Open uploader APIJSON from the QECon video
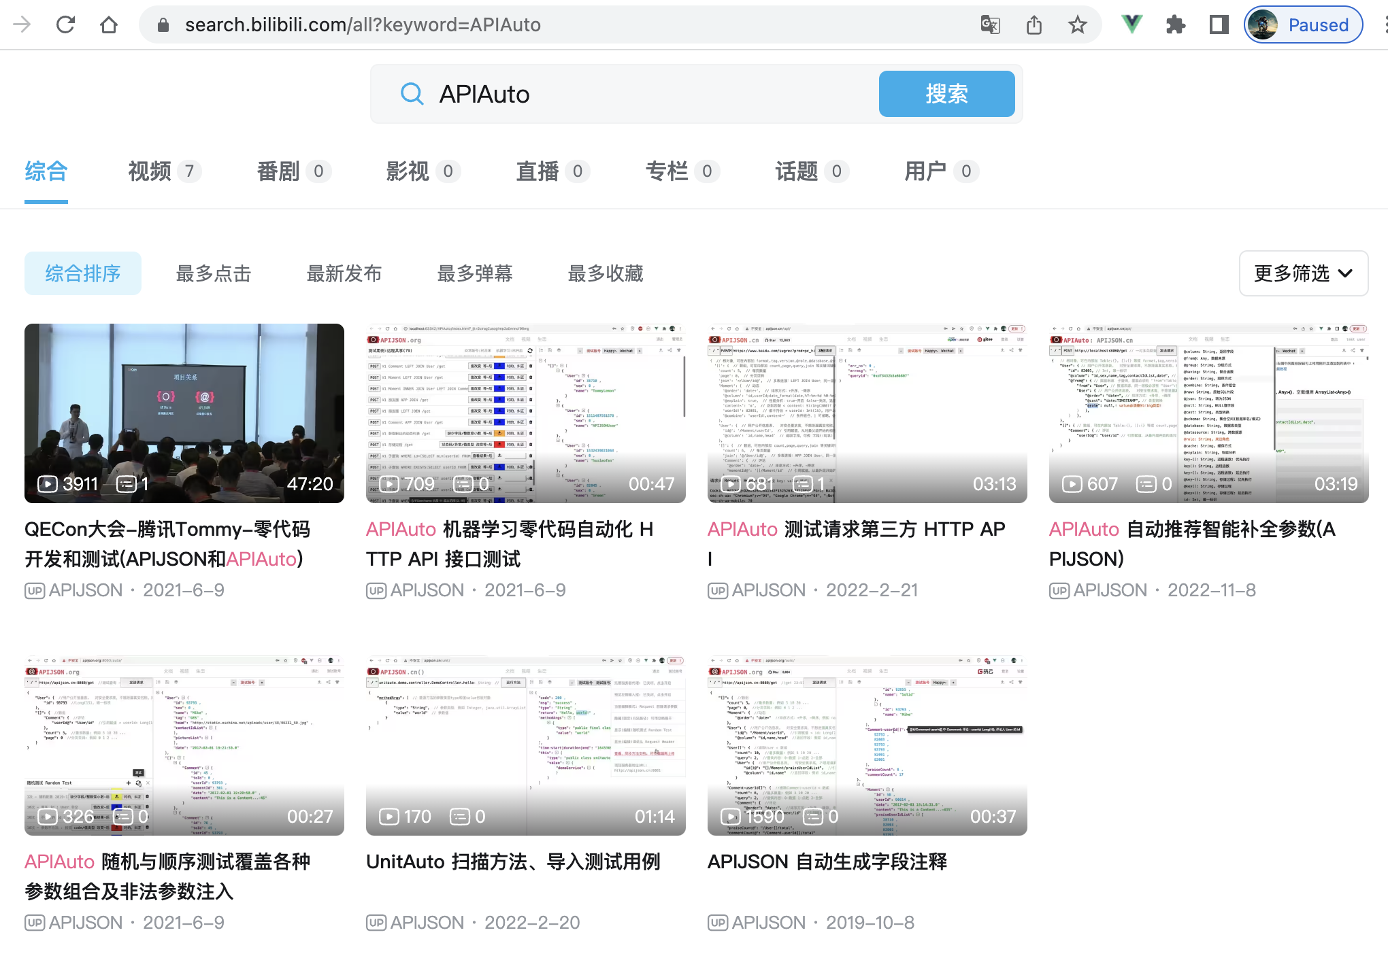The height and width of the screenshot is (956, 1388). [x=84, y=590]
